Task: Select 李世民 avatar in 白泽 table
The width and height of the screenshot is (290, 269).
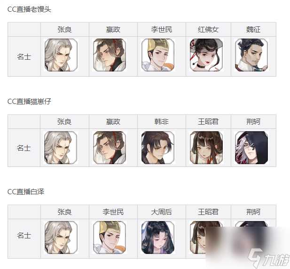Action: pos(110,237)
